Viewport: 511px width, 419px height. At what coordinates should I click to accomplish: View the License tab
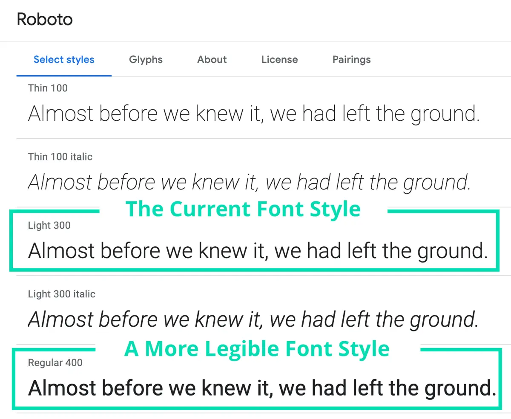tap(279, 60)
